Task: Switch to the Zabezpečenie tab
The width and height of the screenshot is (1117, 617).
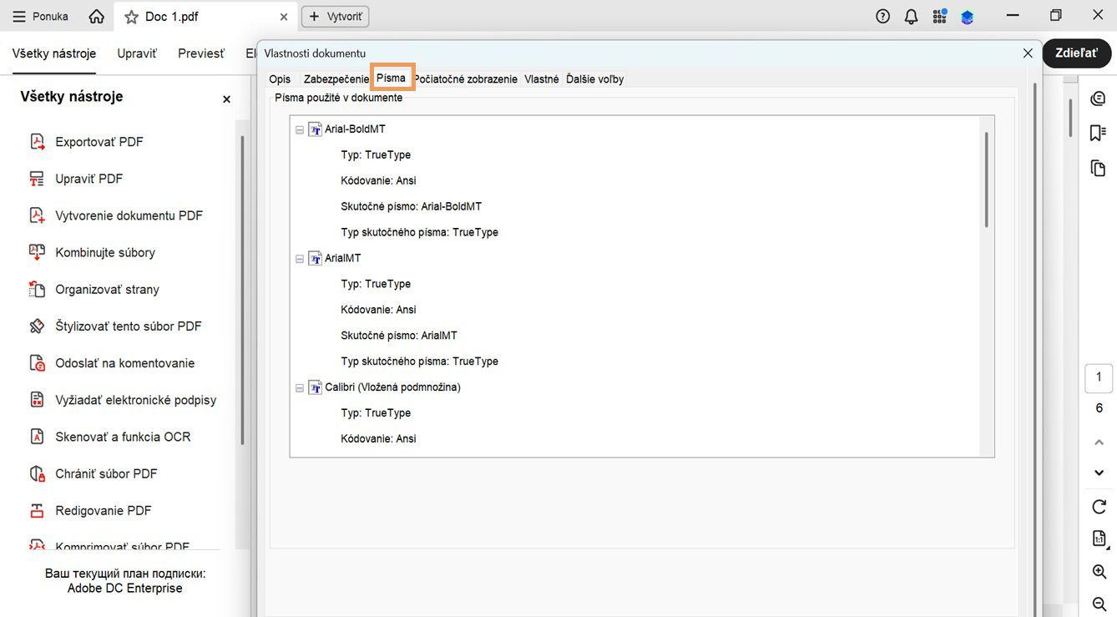Action: click(x=336, y=79)
